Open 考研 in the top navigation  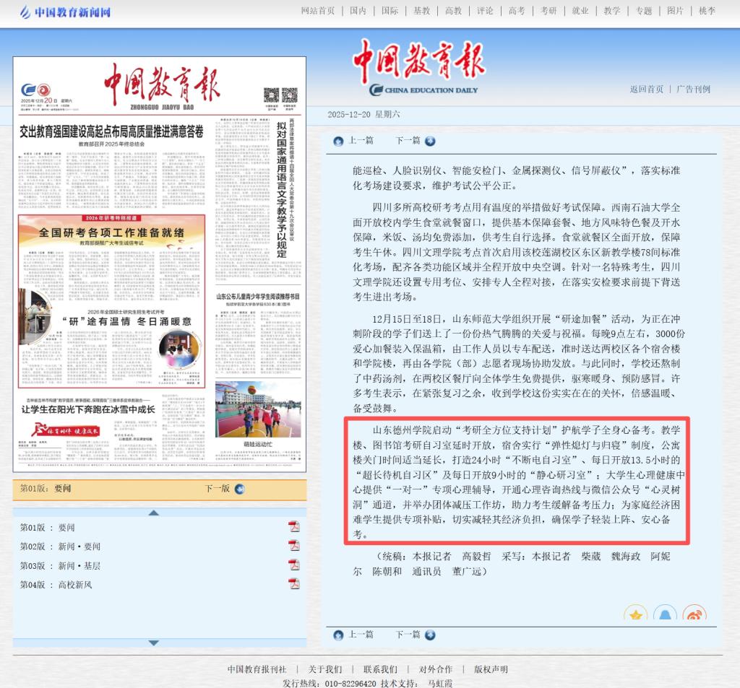548,11
